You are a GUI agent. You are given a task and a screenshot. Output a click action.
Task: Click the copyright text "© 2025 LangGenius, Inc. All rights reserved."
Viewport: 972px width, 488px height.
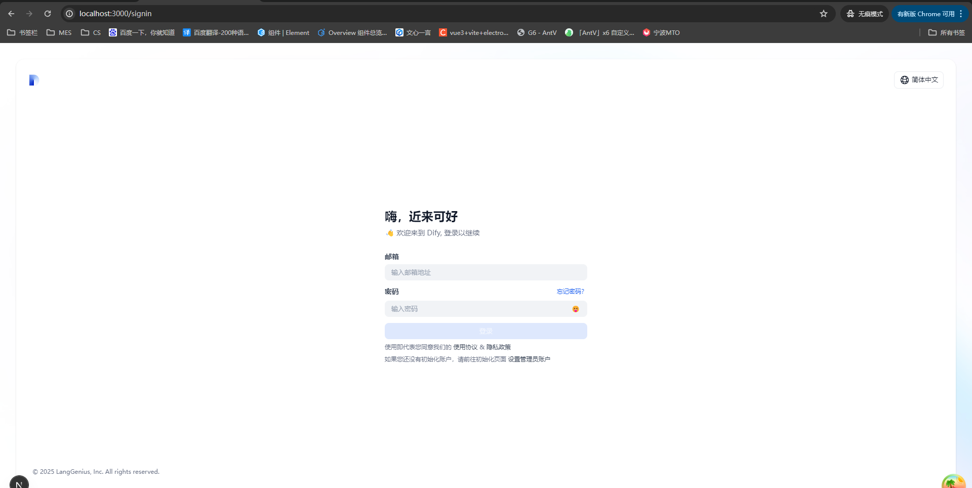coord(96,472)
